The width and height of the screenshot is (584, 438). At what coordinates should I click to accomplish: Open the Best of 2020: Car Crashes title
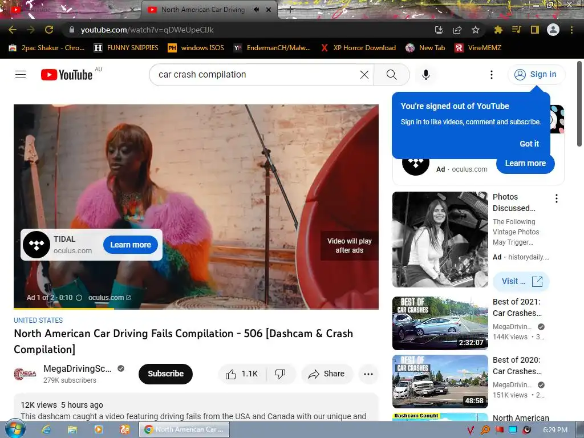517,366
